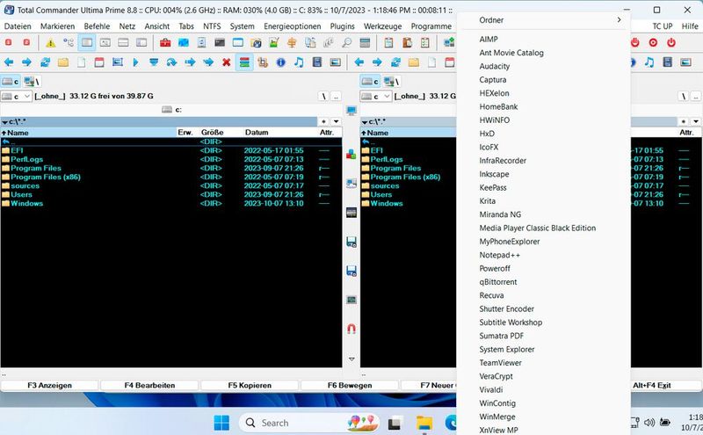Toggle the highlighted two-panel view icon
This screenshot has height=435, width=703.
(x=87, y=42)
